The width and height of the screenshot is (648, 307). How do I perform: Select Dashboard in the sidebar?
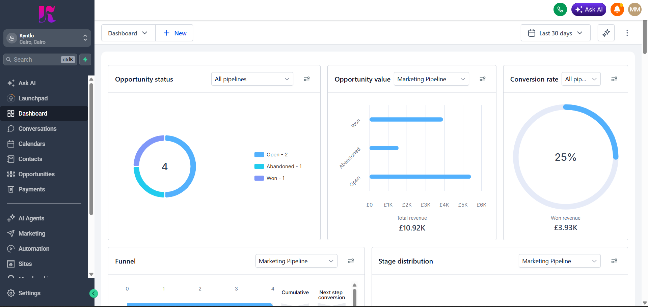click(x=44, y=113)
